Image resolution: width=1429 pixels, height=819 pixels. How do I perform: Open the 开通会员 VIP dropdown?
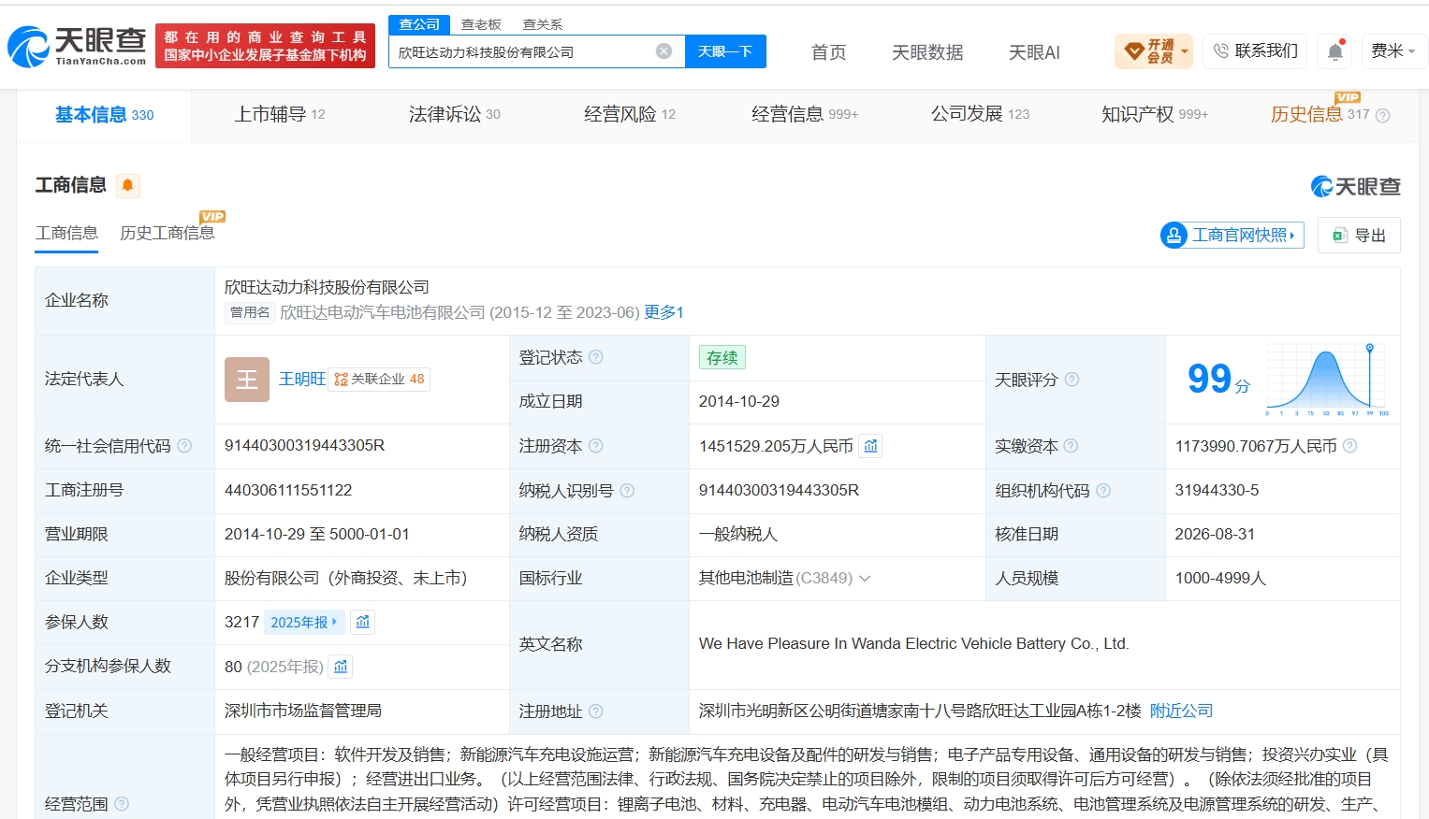tap(1154, 51)
